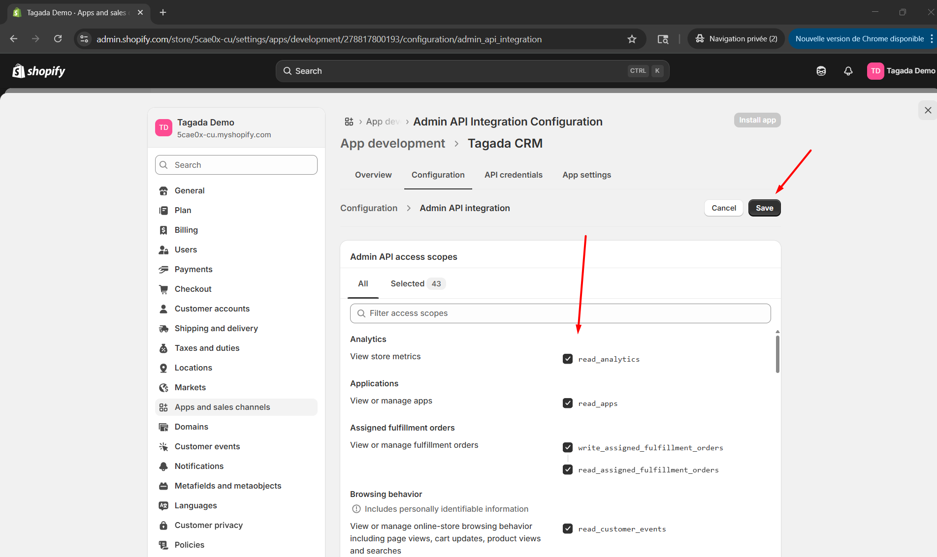Image resolution: width=937 pixels, height=557 pixels.
Task: Open the Tagada Demo account menu
Action: click(x=901, y=71)
